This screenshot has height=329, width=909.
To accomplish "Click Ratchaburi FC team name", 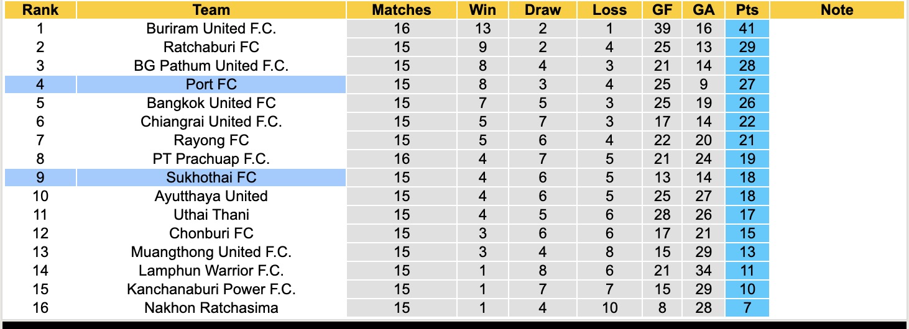I will pos(211,47).
